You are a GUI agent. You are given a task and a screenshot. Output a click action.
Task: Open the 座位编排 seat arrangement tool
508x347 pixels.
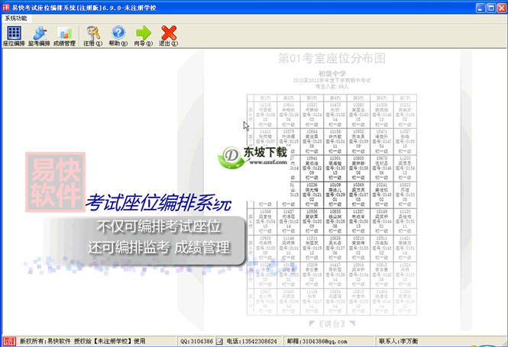tap(14, 36)
